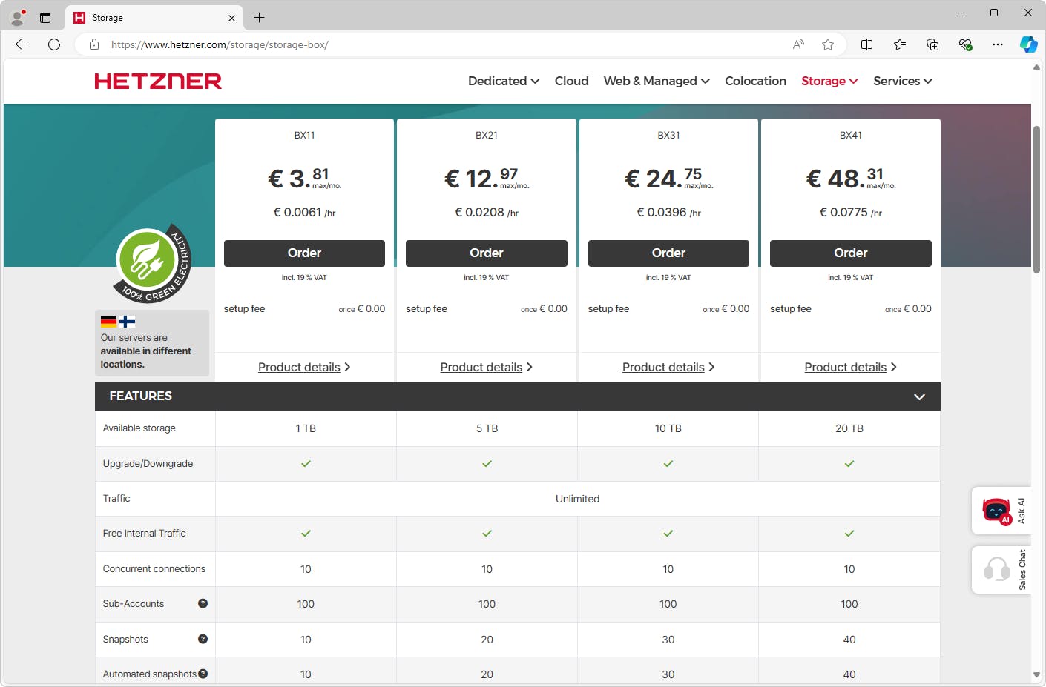Screen dimensions: 1046x687
Task: Click the '5 TB' storage value
Action: (x=487, y=428)
